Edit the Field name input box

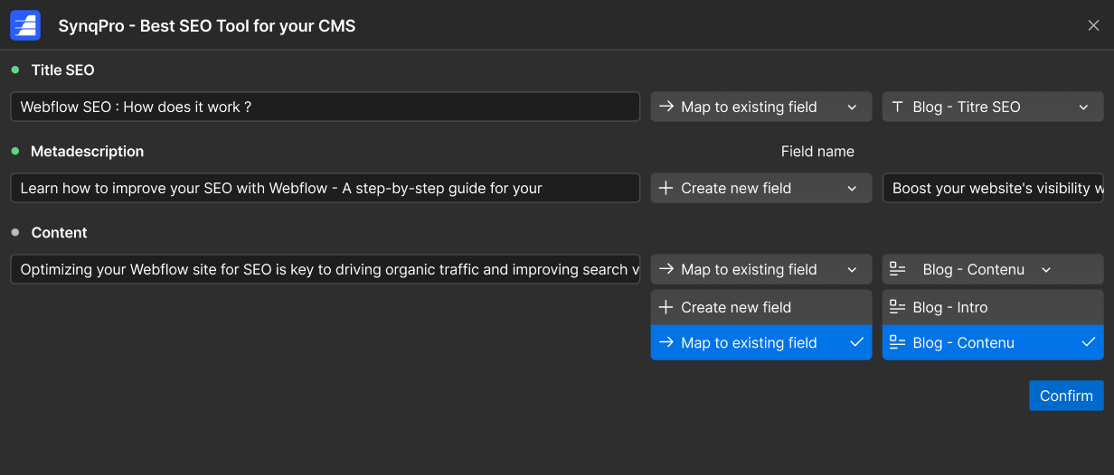[x=993, y=188]
